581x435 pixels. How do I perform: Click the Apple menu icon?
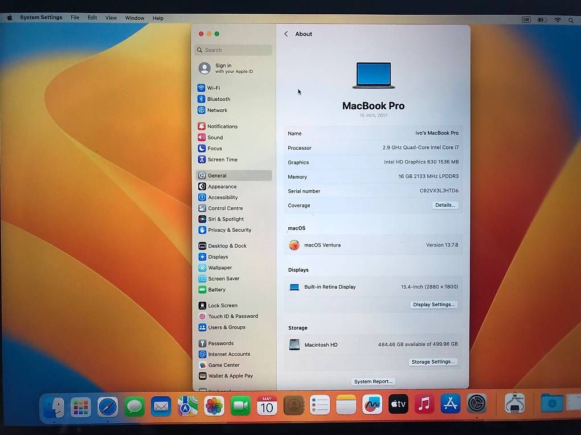10,18
